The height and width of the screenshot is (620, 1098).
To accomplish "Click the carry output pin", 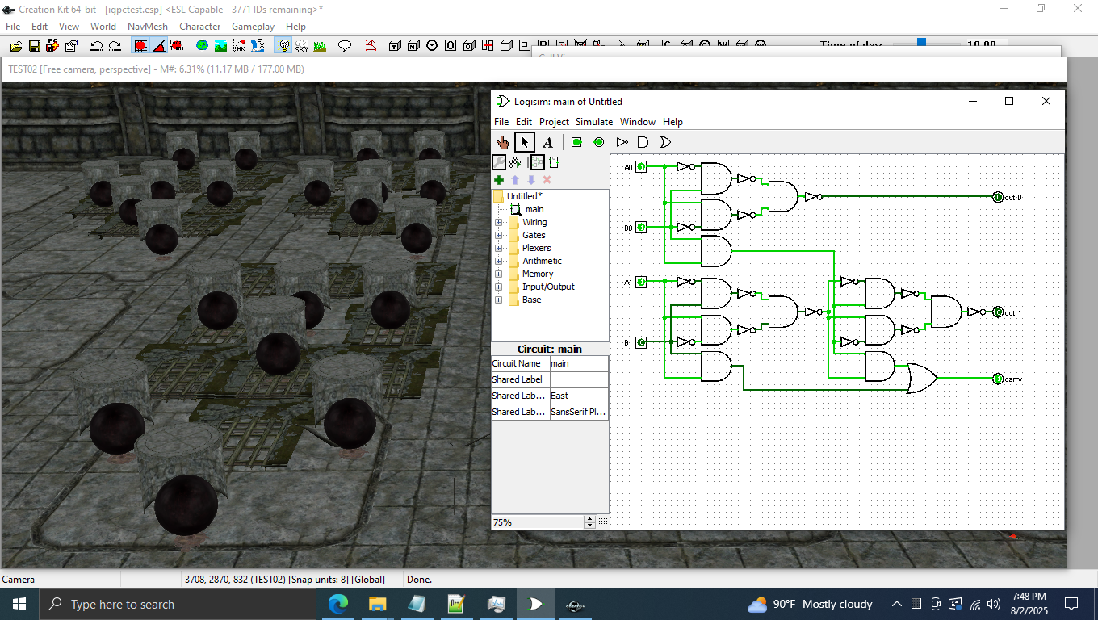I will click(x=998, y=379).
